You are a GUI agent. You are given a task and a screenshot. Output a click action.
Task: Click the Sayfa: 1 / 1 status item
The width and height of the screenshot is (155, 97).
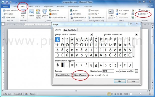[x=7, y=94]
